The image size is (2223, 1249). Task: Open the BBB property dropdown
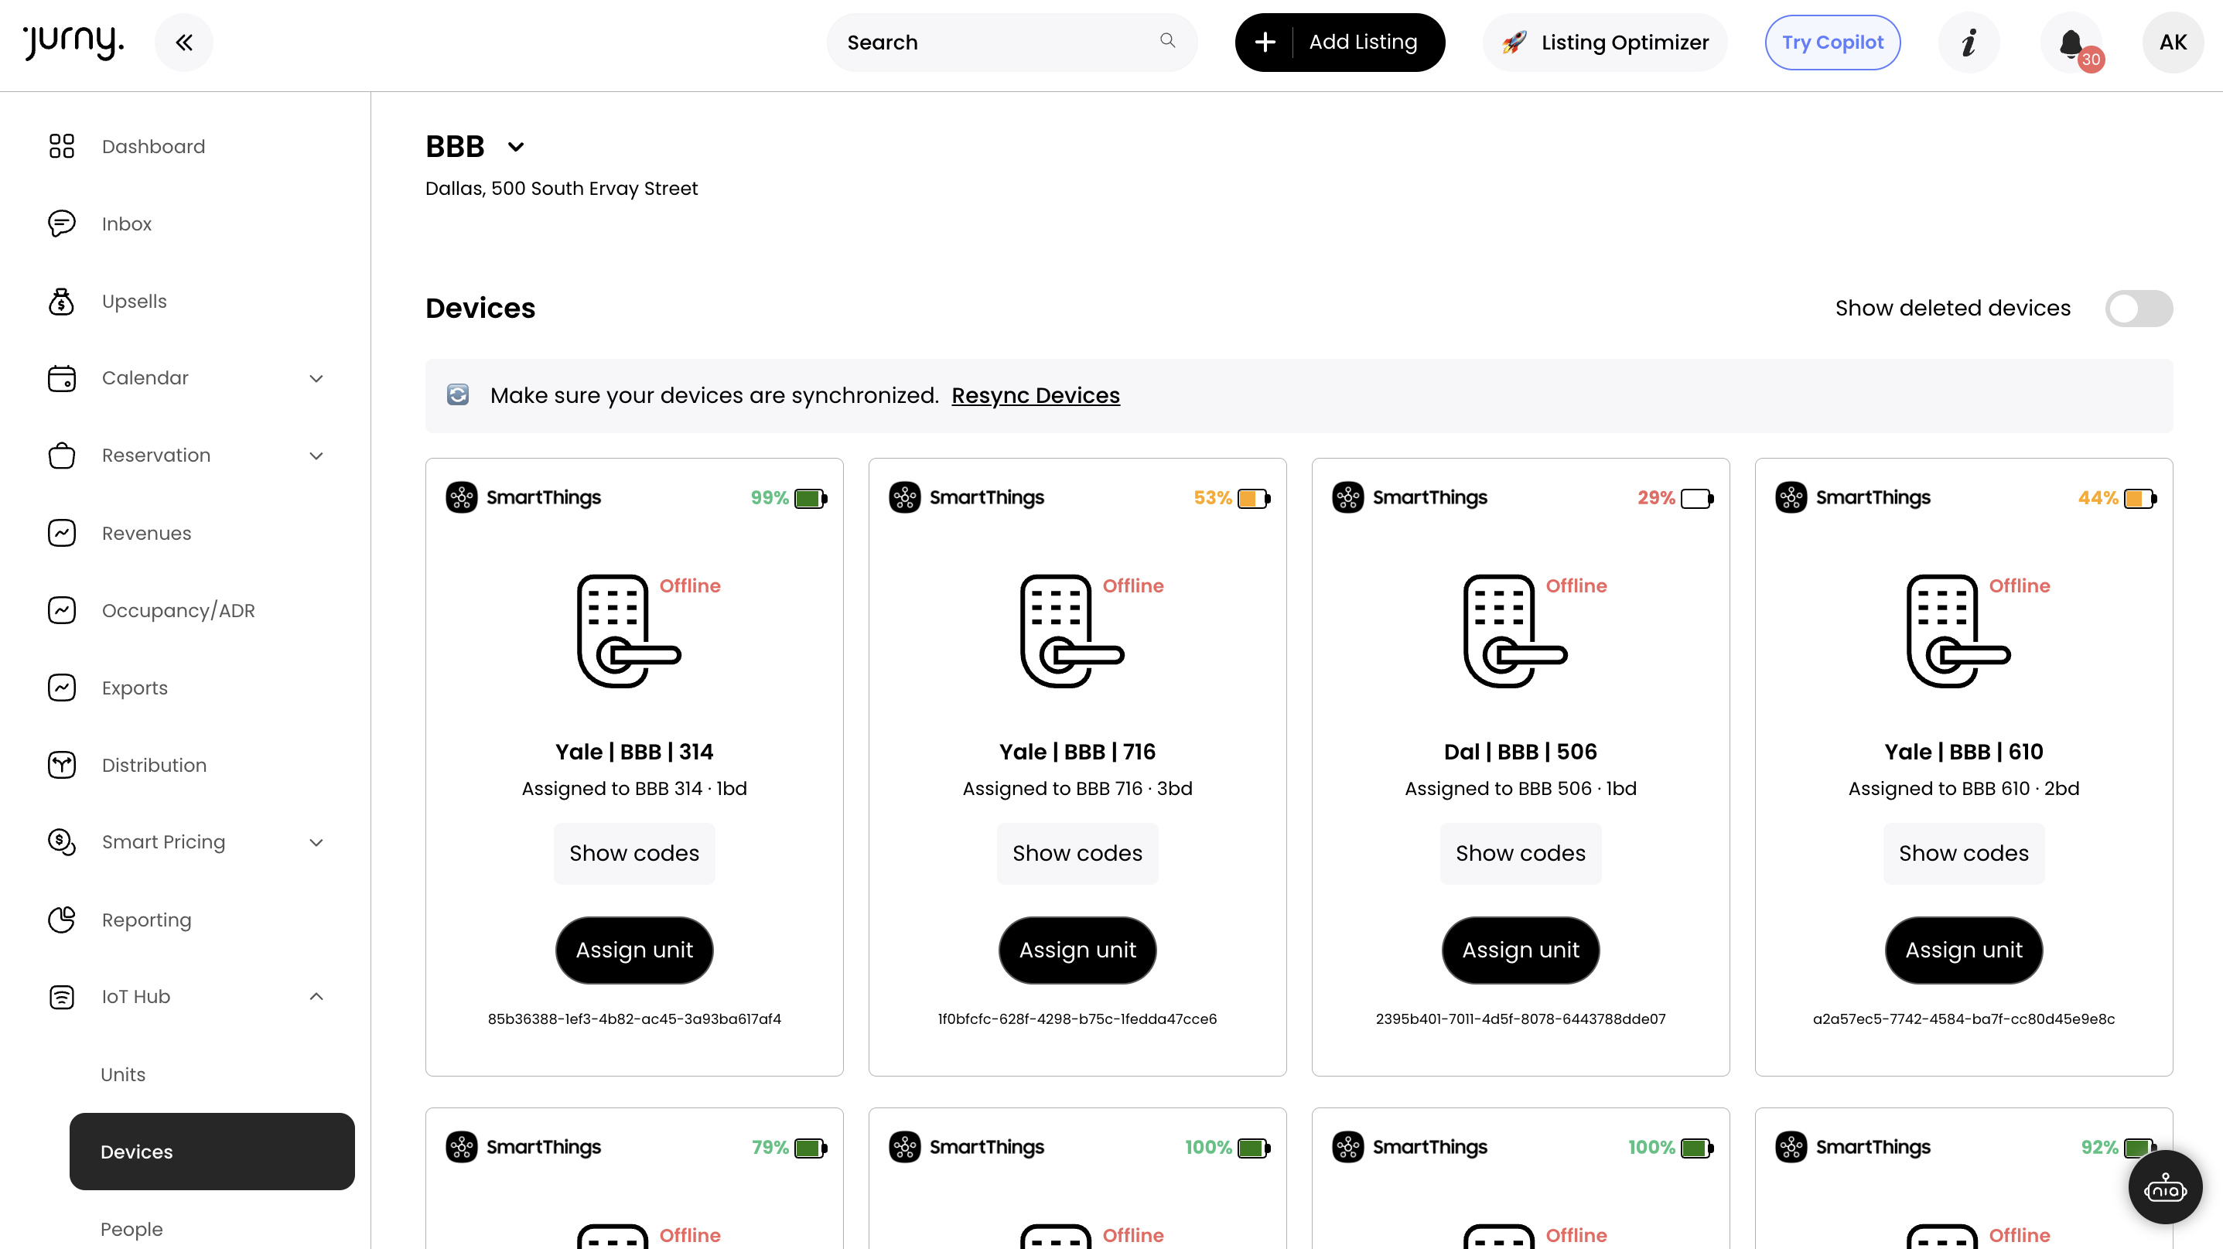pyautogui.click(x=515, y=147)
